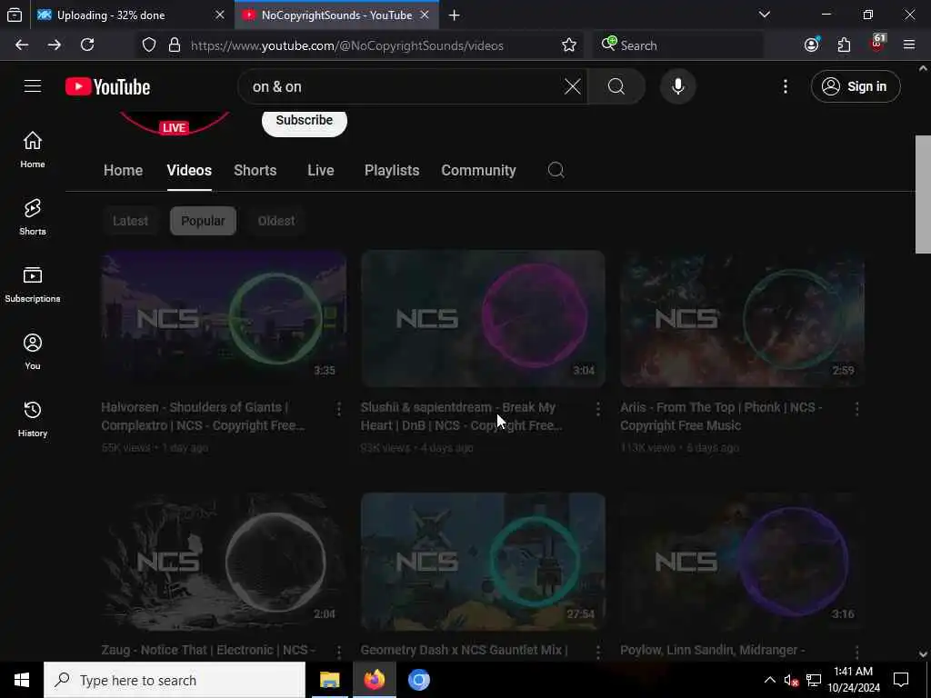Viewport: 931px width, 698px height.
Task: Open the Windows Start menu
Action: pyautogui.click(x=22, y=680)
